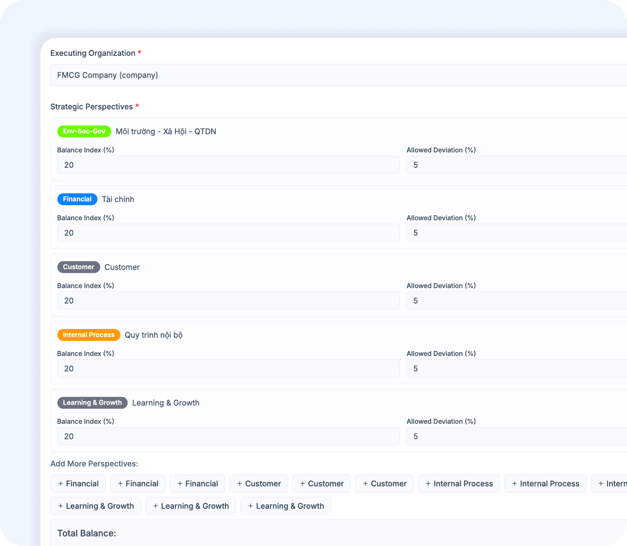Click Internal Process Allowed Deviation field
627x546 pixels.
coord(516,368)
